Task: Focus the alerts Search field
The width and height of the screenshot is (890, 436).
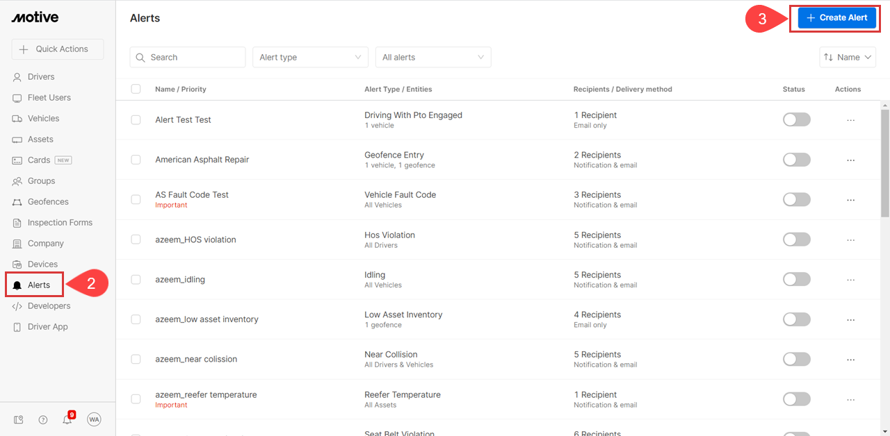Action: (188, 58)
